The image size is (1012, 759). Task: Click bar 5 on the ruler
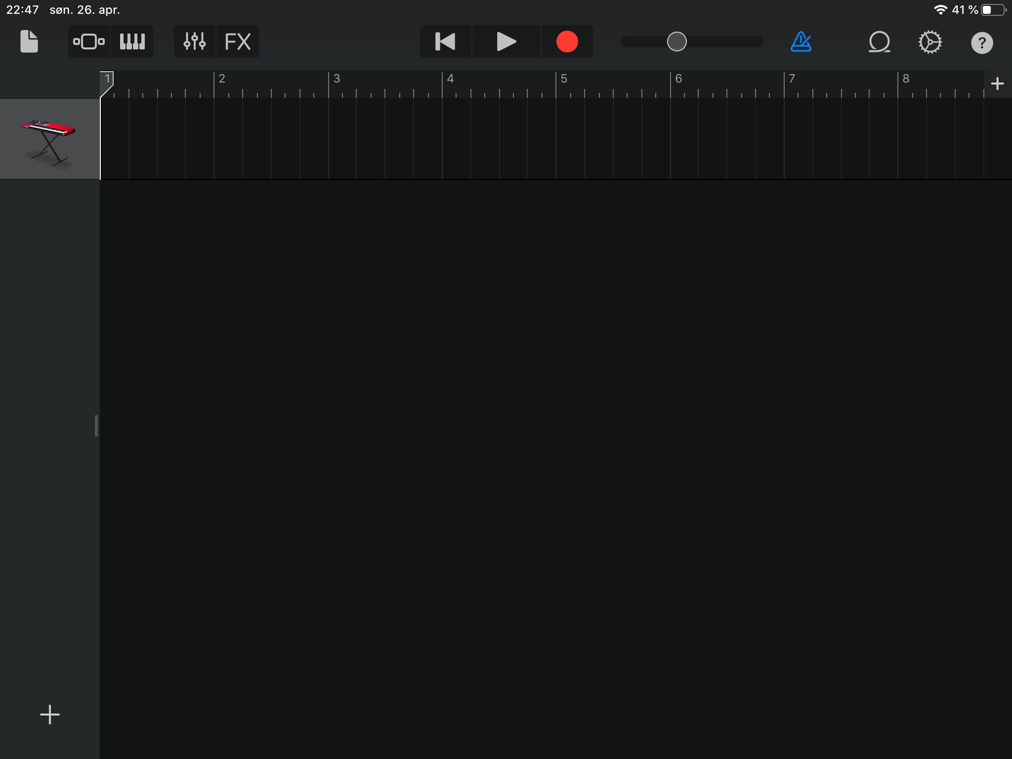(563, 80)
